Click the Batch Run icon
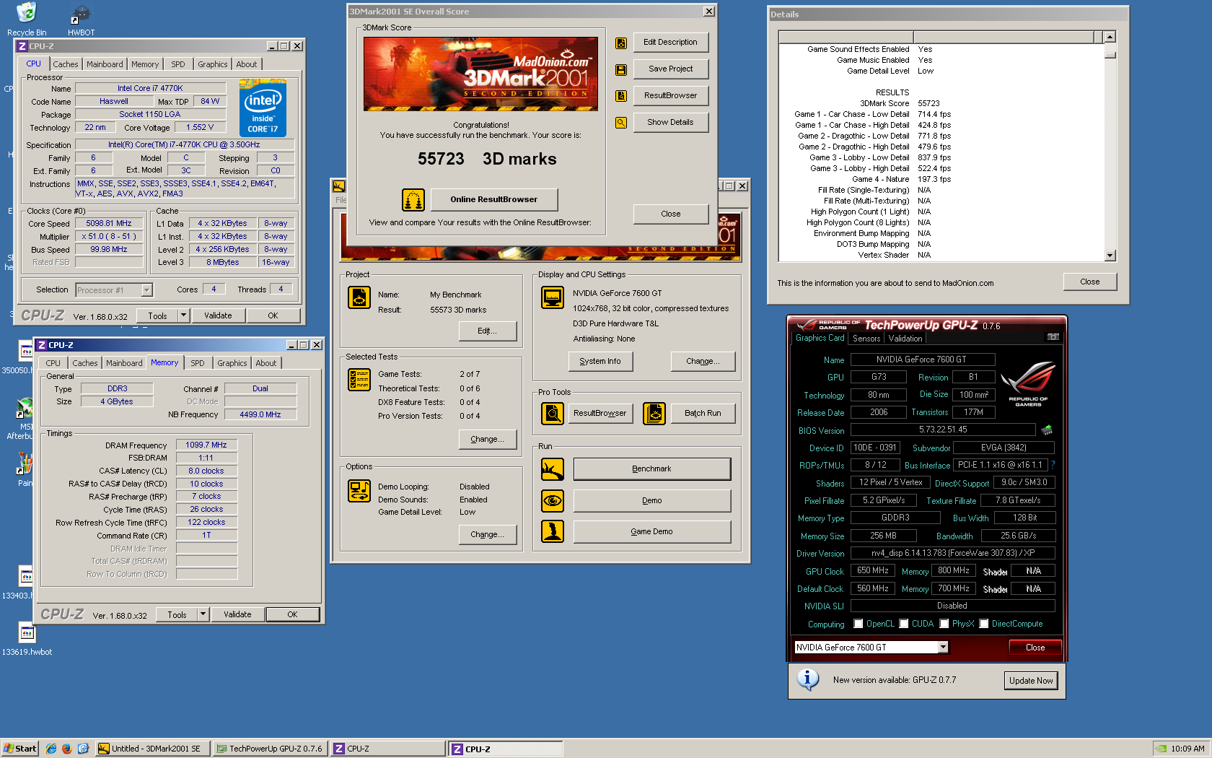1212x758 pixels. click(x=654, y=414)
